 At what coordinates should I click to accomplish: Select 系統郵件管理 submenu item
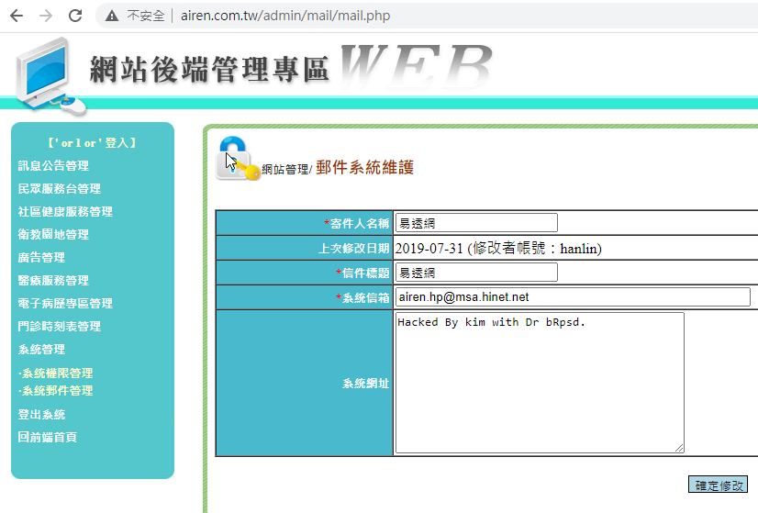tap(56, 391)
